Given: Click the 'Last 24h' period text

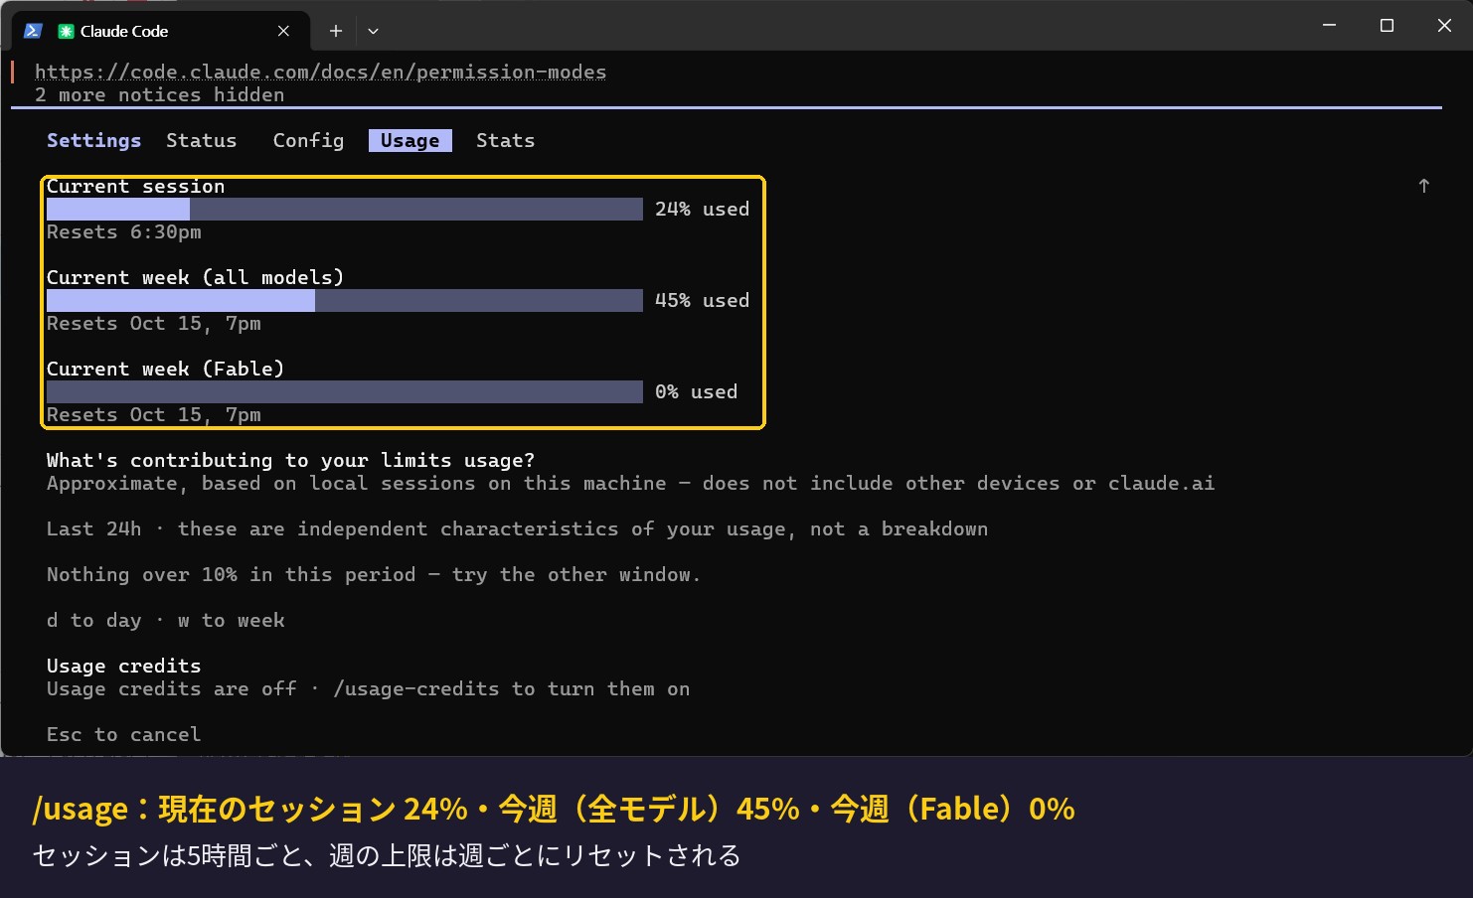Looking at the screenshot, I should point(93,528).
